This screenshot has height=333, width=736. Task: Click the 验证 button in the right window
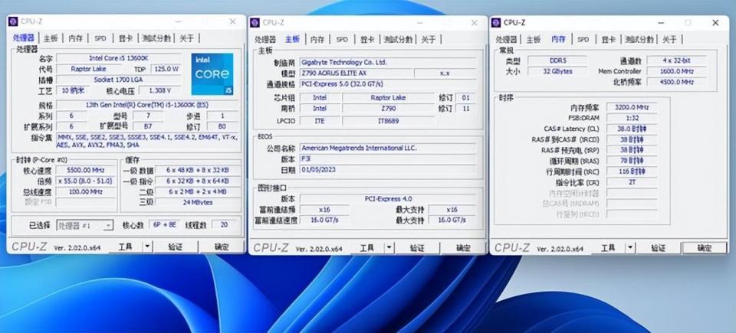pyautogui.click(x=658, y=247)
